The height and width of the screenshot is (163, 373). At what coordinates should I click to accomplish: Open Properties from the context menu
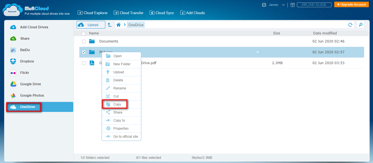coord(121,129)
